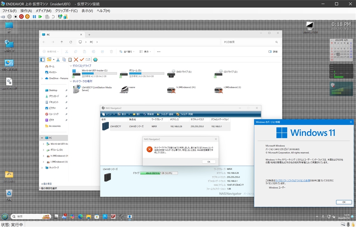The image size is (356, 227).
Task: Click the orange Save state VM icon
Action: (x=27, y=17)
